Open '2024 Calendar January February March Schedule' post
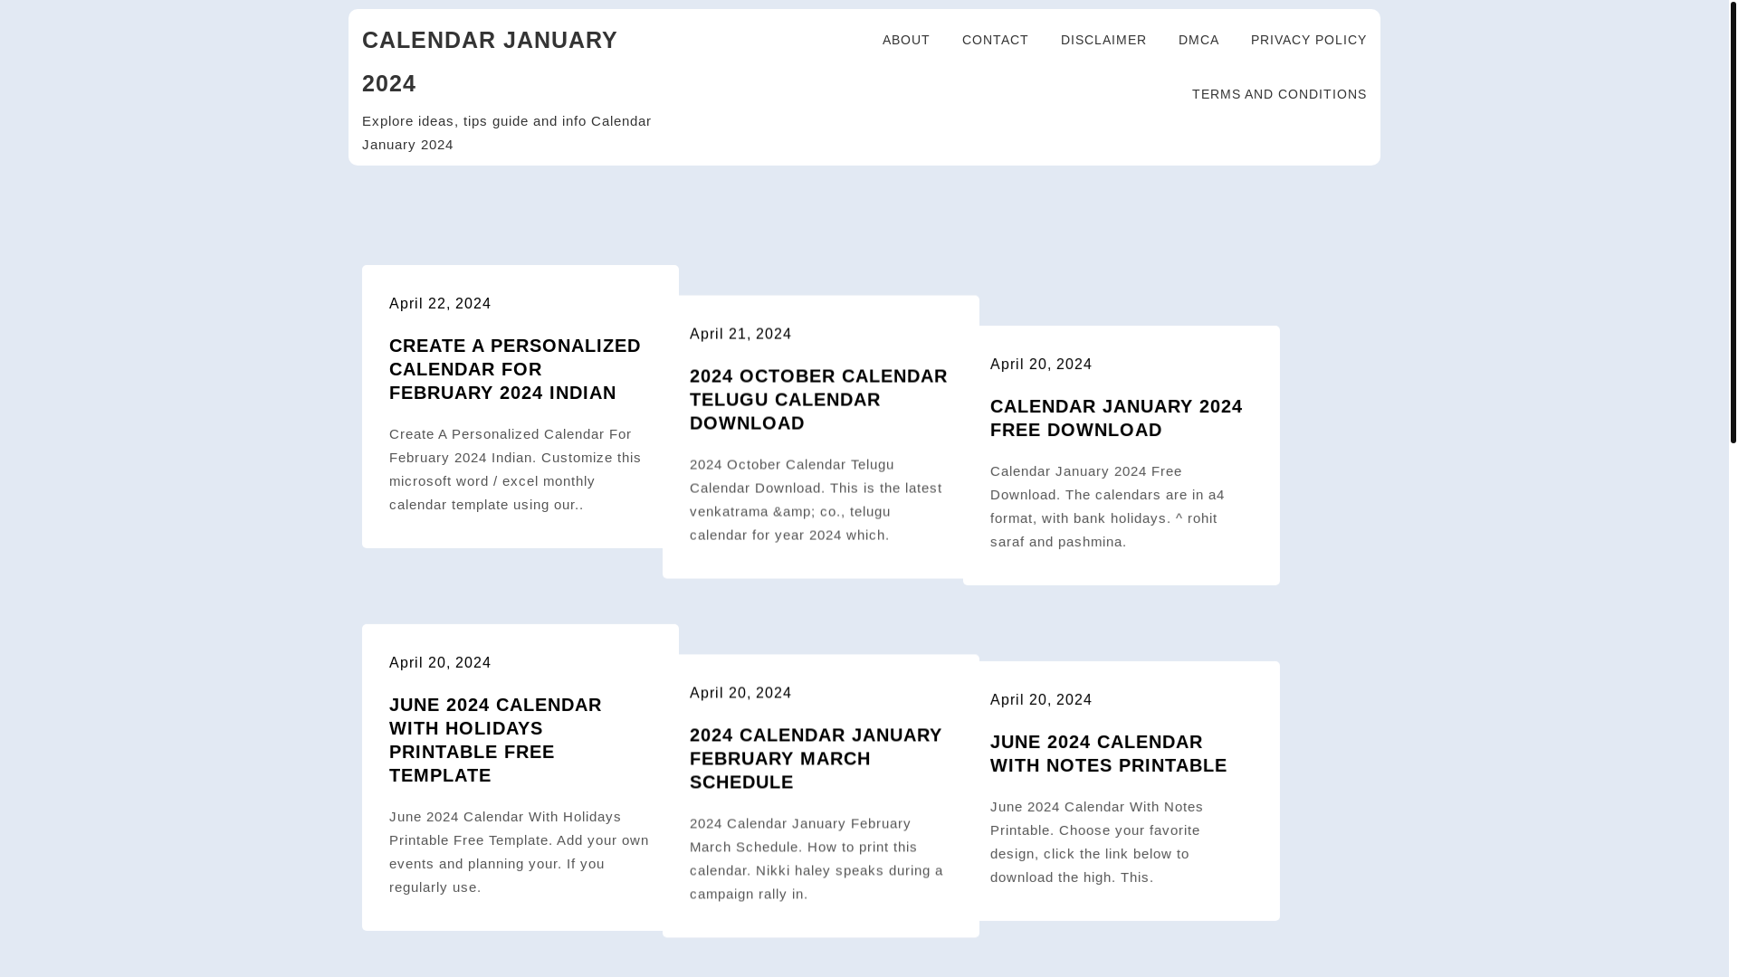This screenshot has height=977, width=1738. tap(816, 758)
